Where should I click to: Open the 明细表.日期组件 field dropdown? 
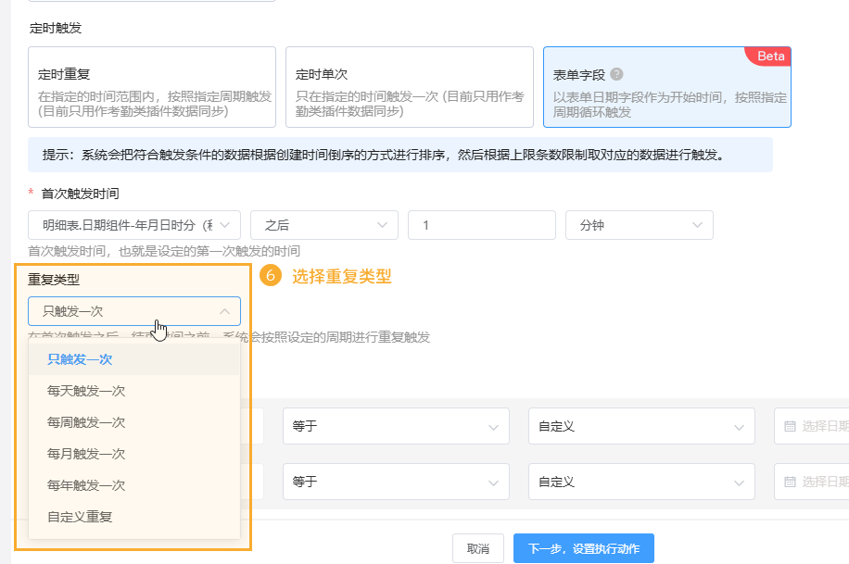pos(134,225)
